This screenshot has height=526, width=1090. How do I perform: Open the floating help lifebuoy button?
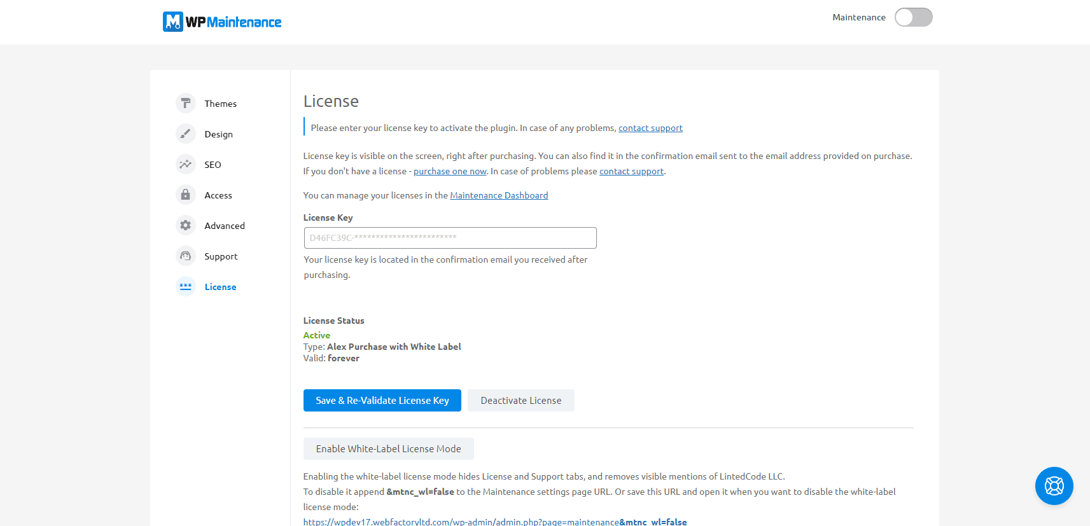pyautogui.click(x=1054, y=486)
